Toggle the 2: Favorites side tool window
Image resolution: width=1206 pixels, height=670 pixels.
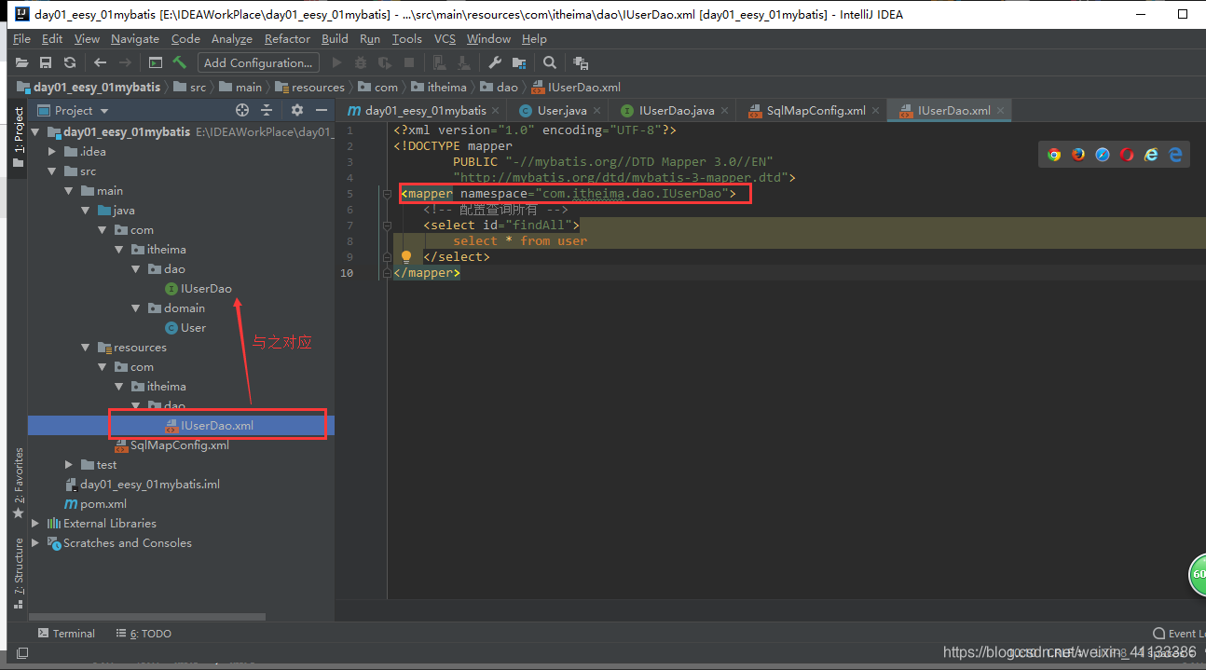[18, 484]
